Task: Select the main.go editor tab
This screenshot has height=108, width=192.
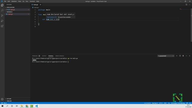Action: click(x=36, y=5)
